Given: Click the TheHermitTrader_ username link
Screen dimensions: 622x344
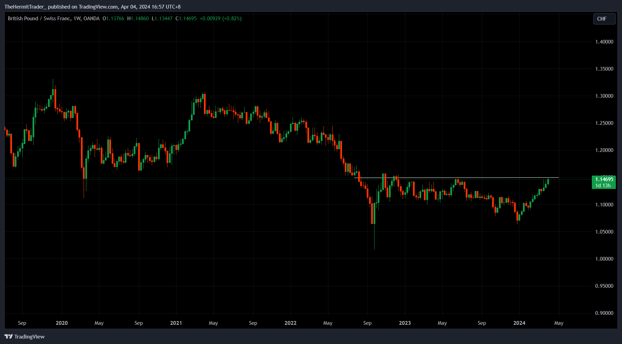Looking at the screenshot, I should (x=25, y=7).
